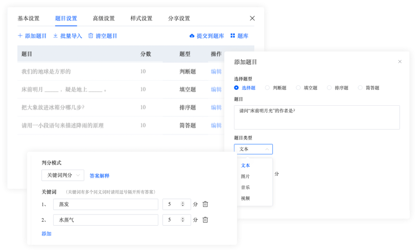
Task: Select the 判断题 radio option
Action: click(267, 88)
